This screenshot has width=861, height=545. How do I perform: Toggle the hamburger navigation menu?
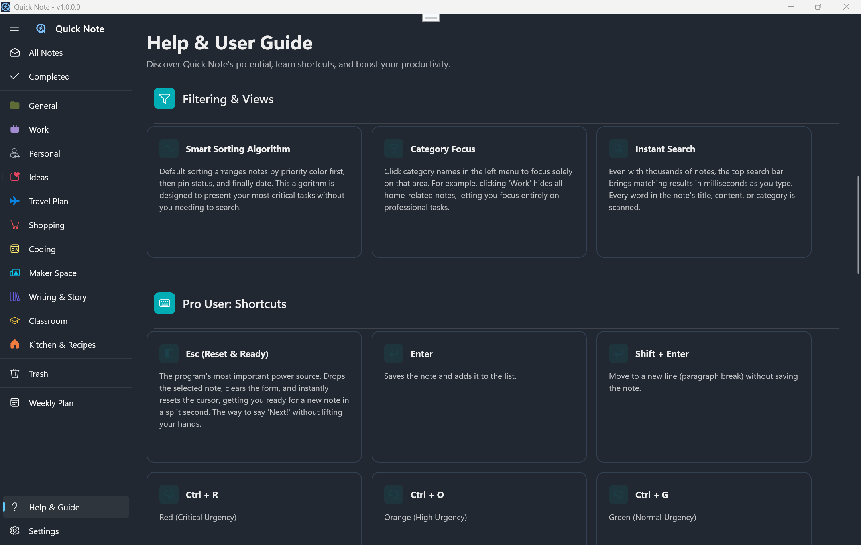[x=14, y=28]
